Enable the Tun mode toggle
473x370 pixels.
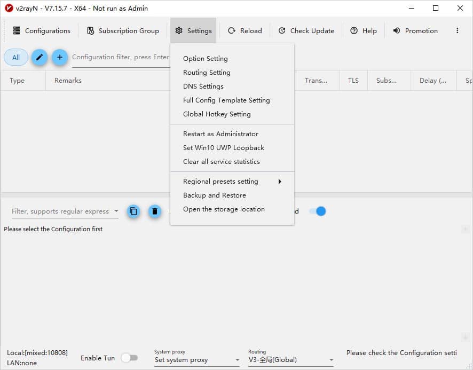[x=130, y=358]
